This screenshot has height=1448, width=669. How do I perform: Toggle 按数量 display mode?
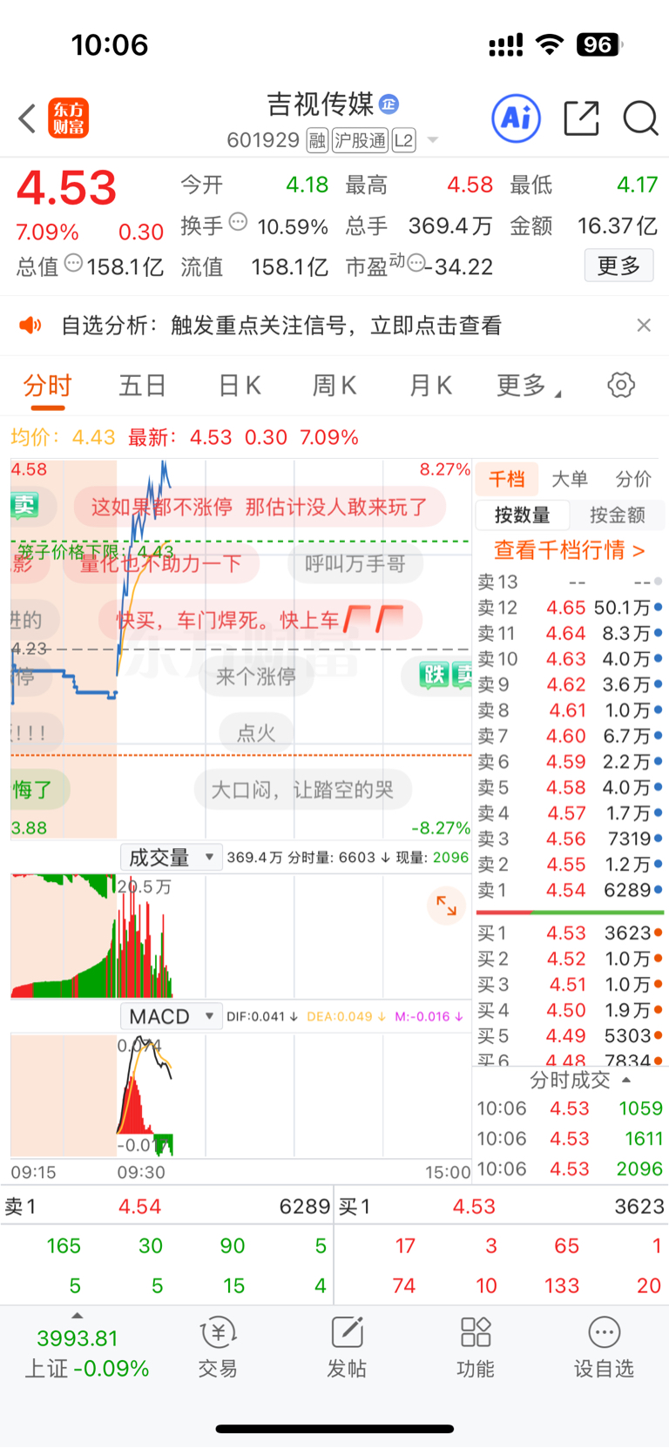click(523, 515)
